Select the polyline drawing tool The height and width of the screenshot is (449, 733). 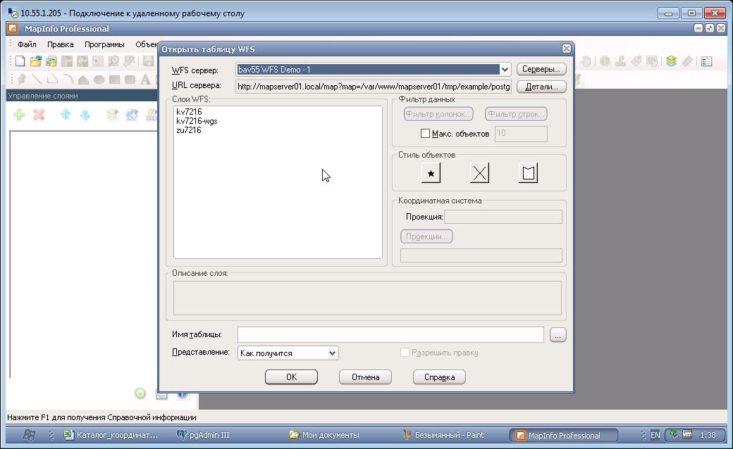click(52, 80)
